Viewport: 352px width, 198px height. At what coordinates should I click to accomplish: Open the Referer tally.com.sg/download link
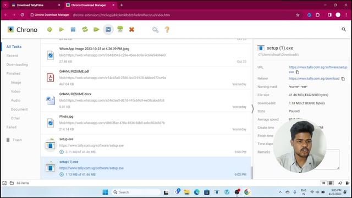point(314,79)
